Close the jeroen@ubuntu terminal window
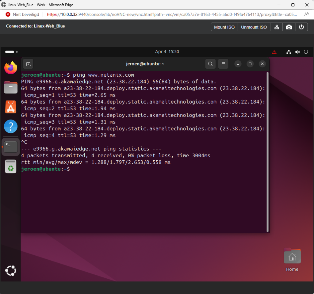 (x=262, y=64)
